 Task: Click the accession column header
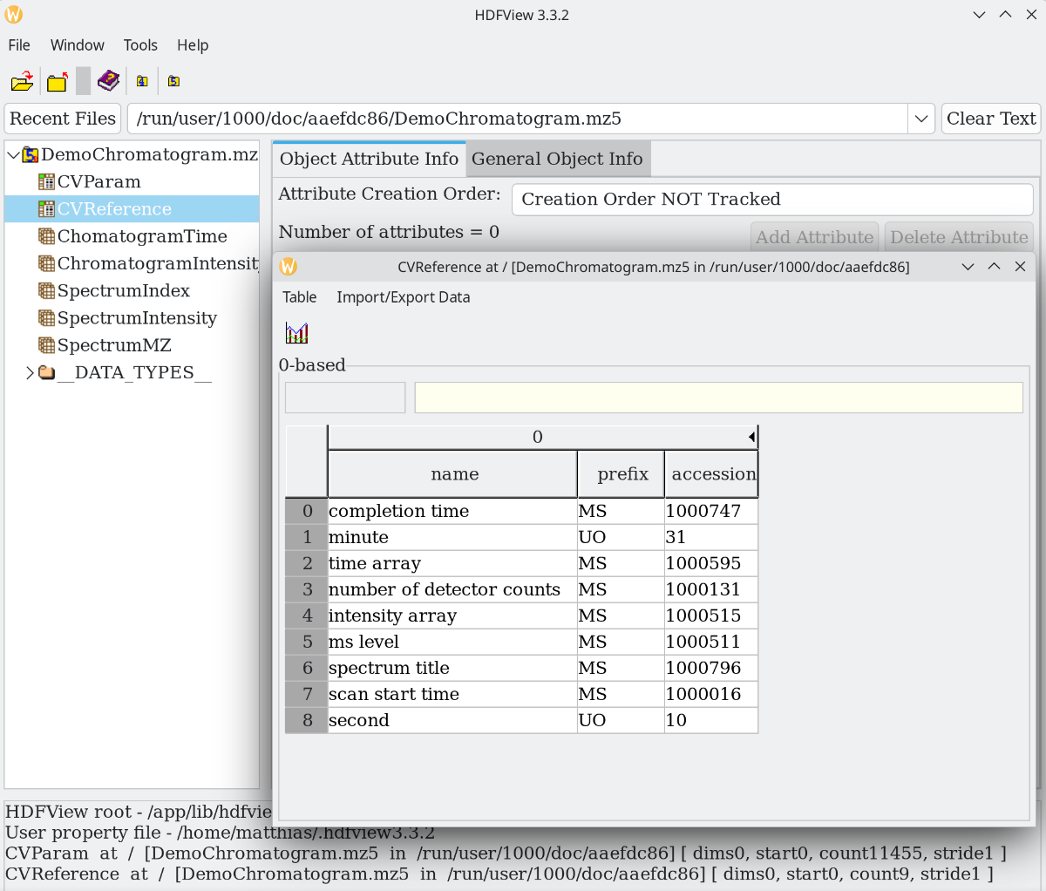coord(712,474)
